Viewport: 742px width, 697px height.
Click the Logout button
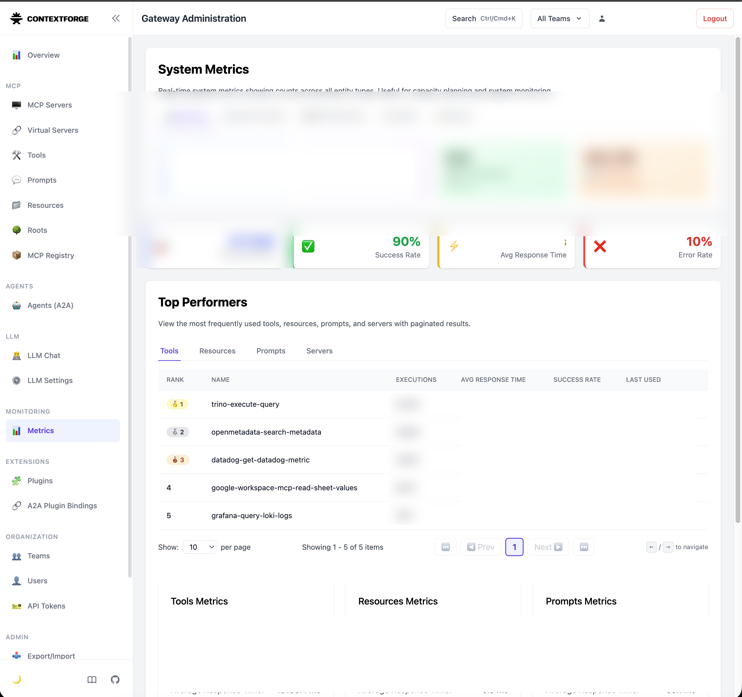click(x=714, y=18)
